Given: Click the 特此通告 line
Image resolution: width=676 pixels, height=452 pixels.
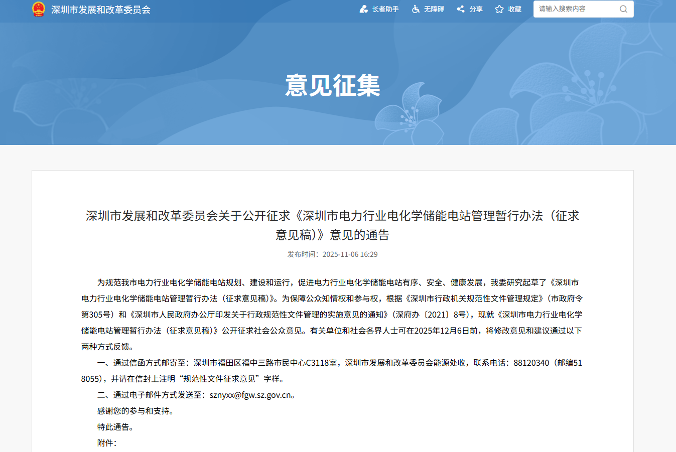Looking at the screenshot, I should click(x=115, y=427).
